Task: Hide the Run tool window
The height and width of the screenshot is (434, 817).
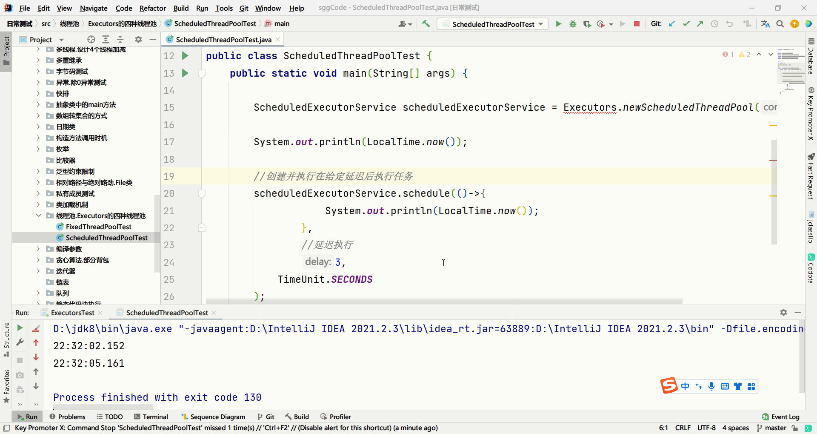Action: (x=798, y=313)
